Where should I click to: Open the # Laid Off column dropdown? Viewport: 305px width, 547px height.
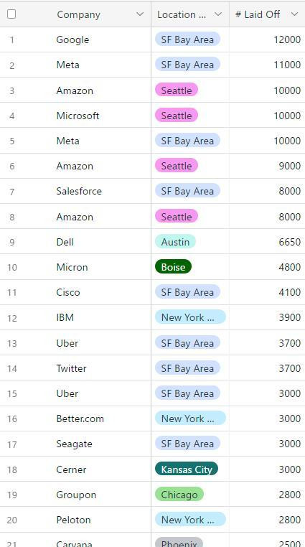[x=294, y=14]
